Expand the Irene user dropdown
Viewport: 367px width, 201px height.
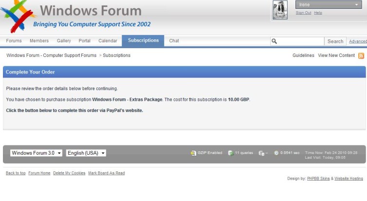tap(329, 5)
